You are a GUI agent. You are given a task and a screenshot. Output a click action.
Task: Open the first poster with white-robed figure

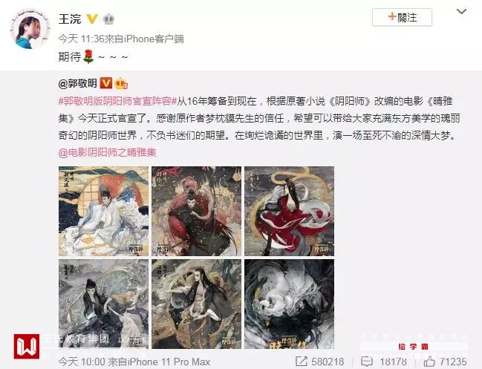point(103,211)
